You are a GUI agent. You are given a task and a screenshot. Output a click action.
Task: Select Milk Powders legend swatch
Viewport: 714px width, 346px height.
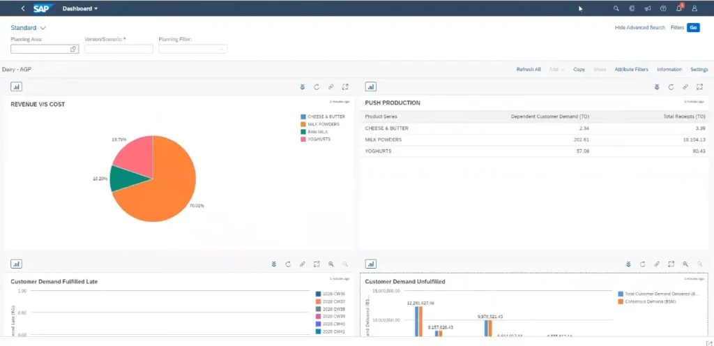303,124
